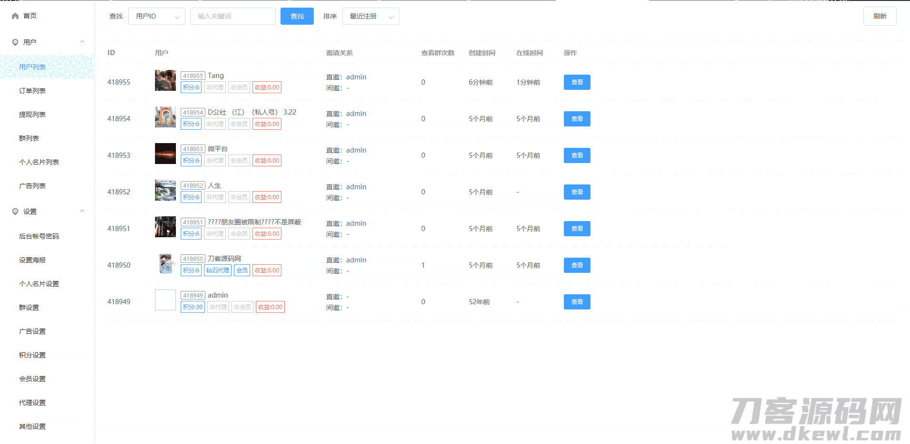Click 查看 button for admin row
The width and height of the screenshot is (910, 444).
(577, 302)
